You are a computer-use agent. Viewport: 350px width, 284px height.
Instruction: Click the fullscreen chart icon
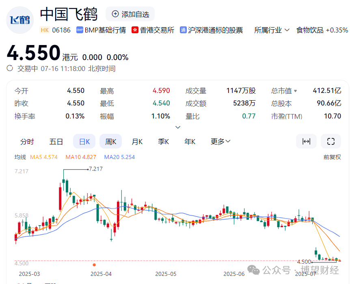(x=331, y=141)
